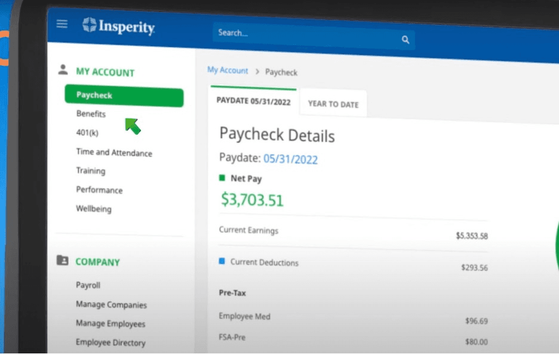Click the 05/31/2022 paydate link

[291, 159]
